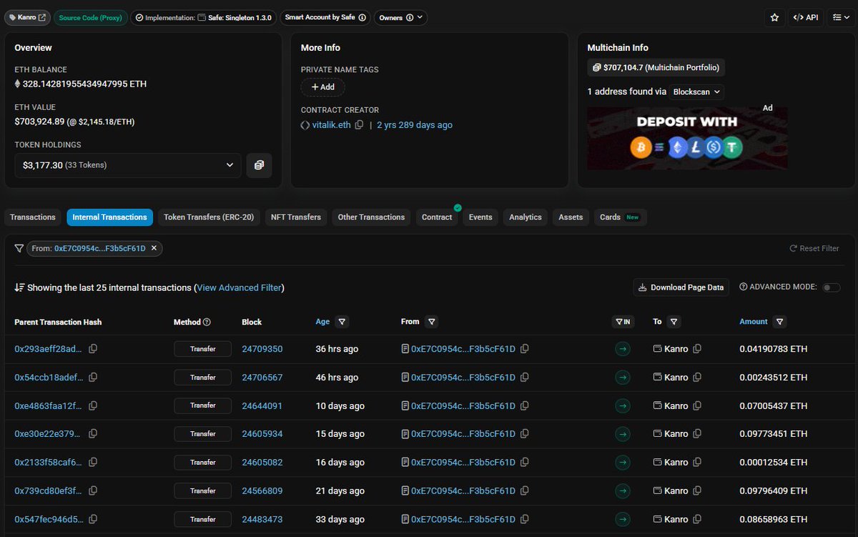858x537 pixels.
Task: Open vitalik.eth contract creator link
Action: pos(332,125)
